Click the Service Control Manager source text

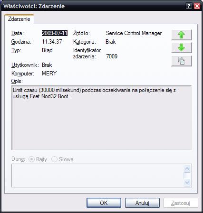tap(134, 33)
